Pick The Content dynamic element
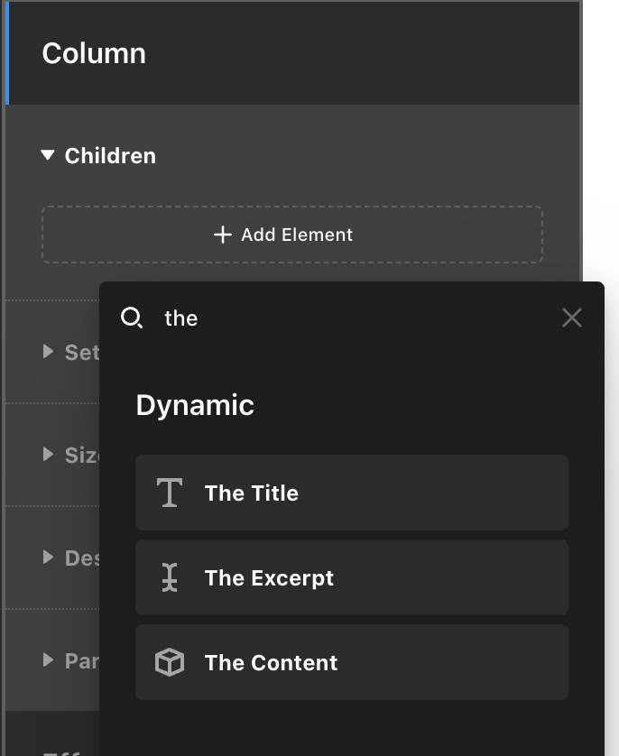The height and width of the screenshot is (756, 619). (x=351, y=662)
